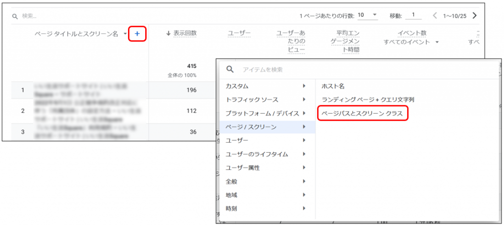Choose ランディング ページ + クエリ文字列 dimension
The width and height of the screenshot is (504, 226).
pos(368,99)
